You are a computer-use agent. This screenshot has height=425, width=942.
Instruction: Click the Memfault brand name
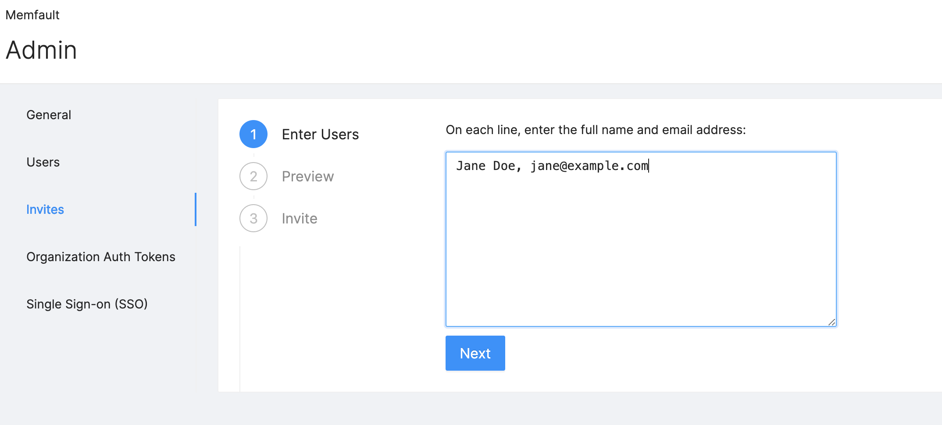32,14
